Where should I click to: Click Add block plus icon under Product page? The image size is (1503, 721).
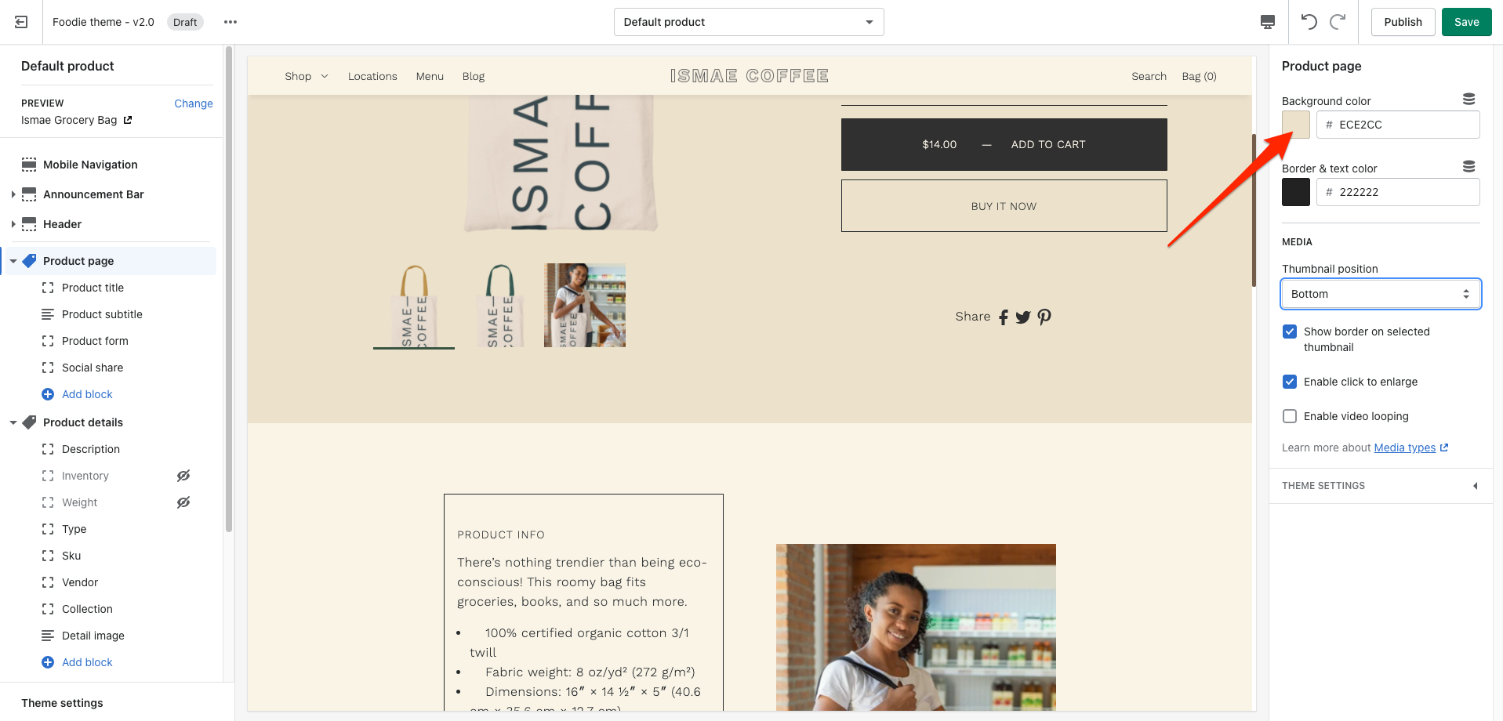click(48, 394)
